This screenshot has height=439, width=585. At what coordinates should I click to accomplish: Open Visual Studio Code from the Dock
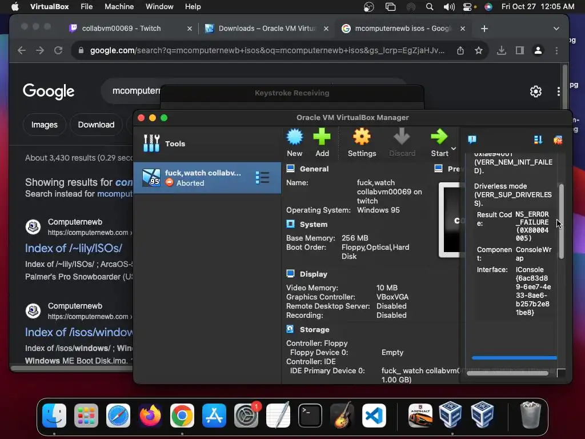(374, 416)
